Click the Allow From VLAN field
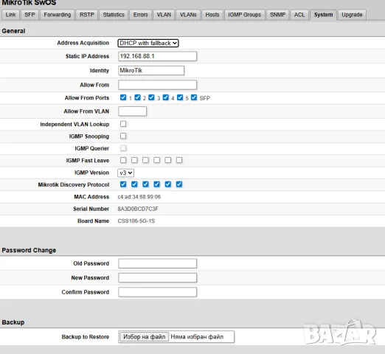The height and width of the screenshot is (354, 385). click(132, 111)
